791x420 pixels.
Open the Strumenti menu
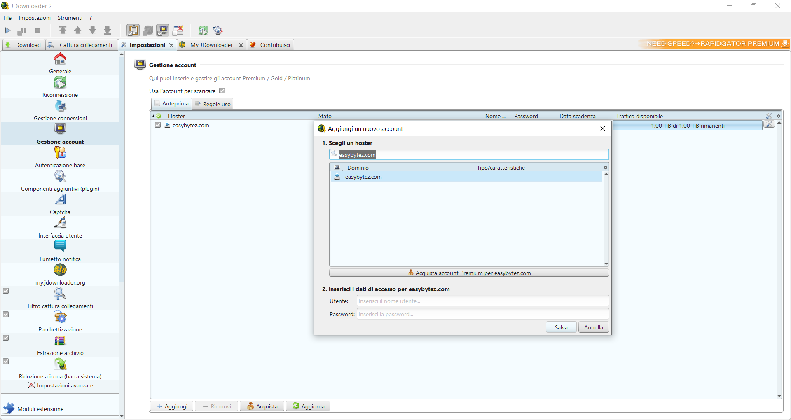70,18
